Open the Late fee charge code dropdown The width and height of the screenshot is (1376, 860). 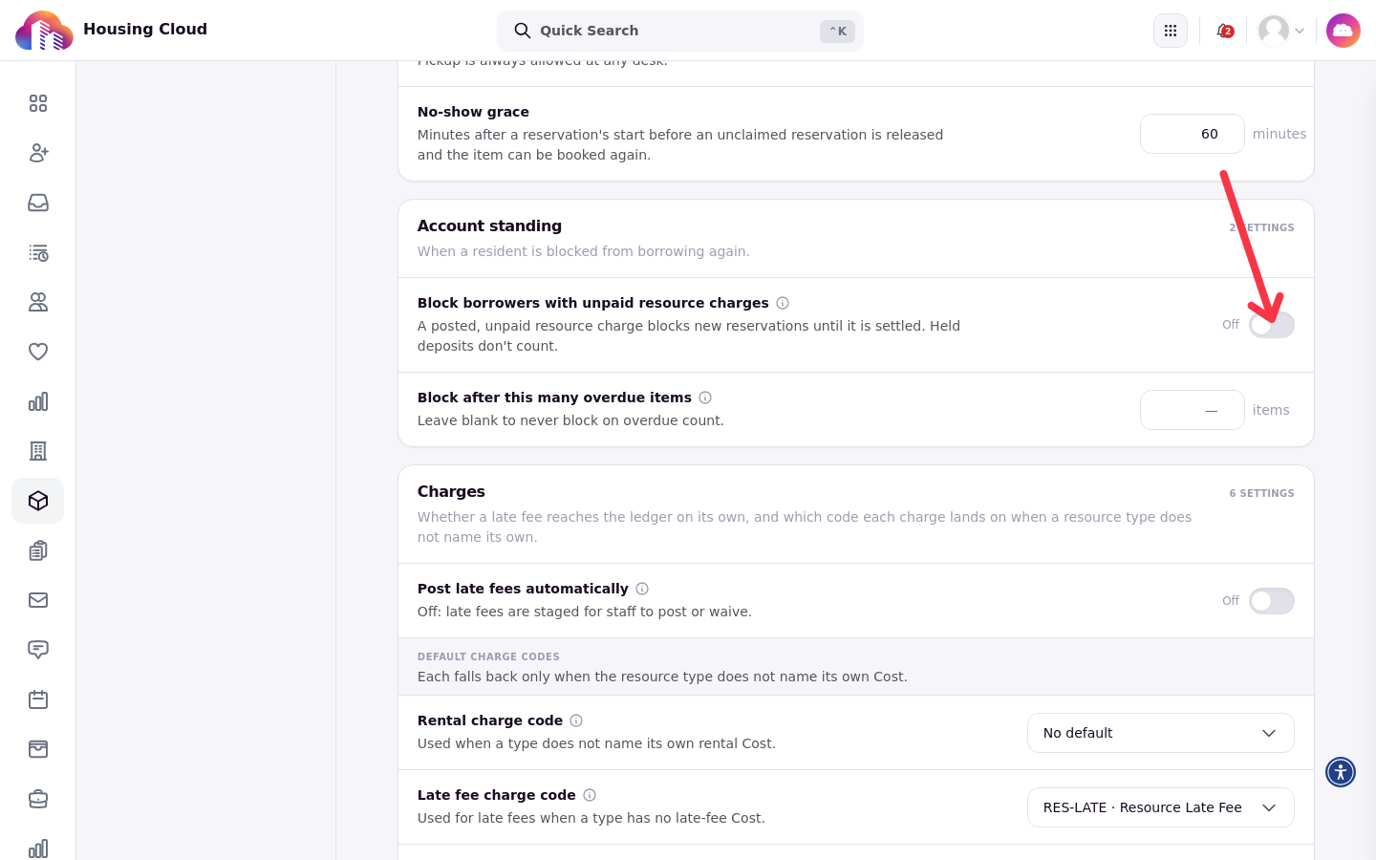click(1161, 807)
